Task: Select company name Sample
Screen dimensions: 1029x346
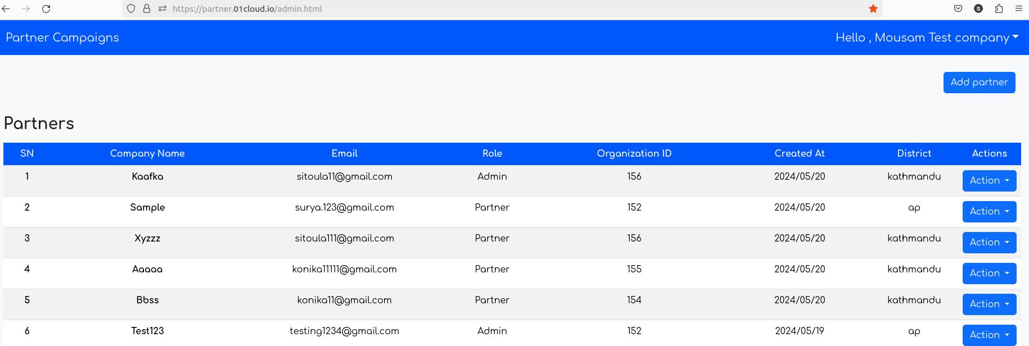Action: (147, 207)
